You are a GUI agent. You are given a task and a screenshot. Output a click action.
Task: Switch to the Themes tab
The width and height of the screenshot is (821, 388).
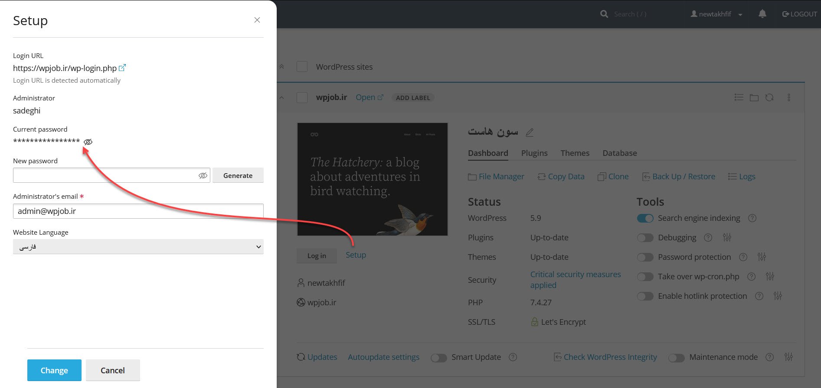click(x=575, y=153)
